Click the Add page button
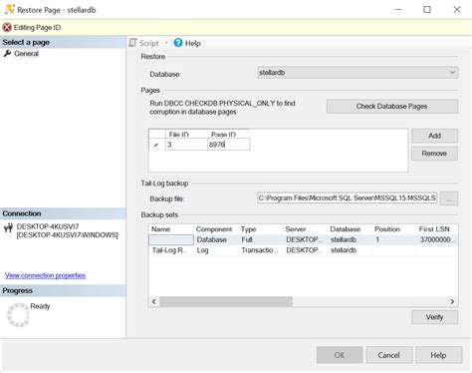Screen dimensions: 472x373 [434, 136]
